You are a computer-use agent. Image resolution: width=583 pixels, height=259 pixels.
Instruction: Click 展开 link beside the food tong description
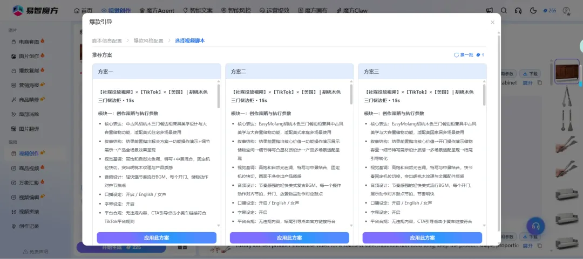coord(527,246)
